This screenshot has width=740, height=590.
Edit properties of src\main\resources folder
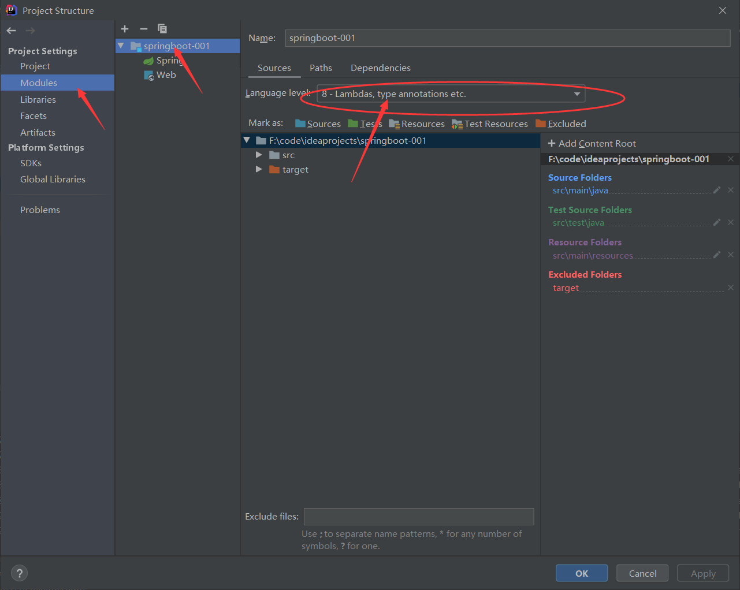point(717,255)
